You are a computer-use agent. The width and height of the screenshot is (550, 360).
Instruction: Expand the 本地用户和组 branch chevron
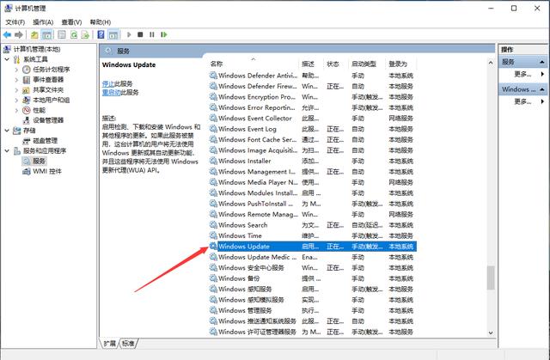pyautogui.click(x=16, y=100)
